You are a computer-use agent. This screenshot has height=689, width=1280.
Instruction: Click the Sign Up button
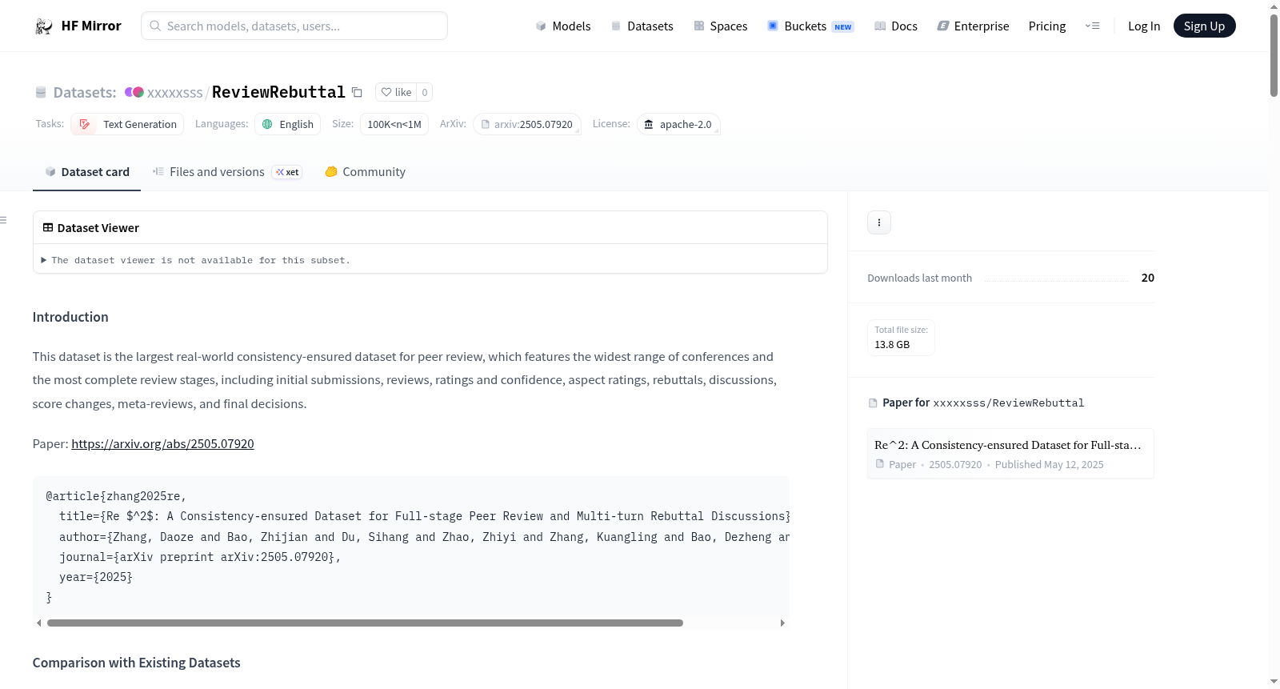click(1204, 26)
